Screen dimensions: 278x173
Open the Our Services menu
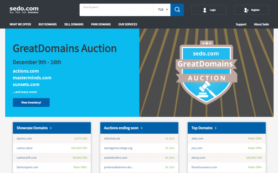(x=128, y=24)
